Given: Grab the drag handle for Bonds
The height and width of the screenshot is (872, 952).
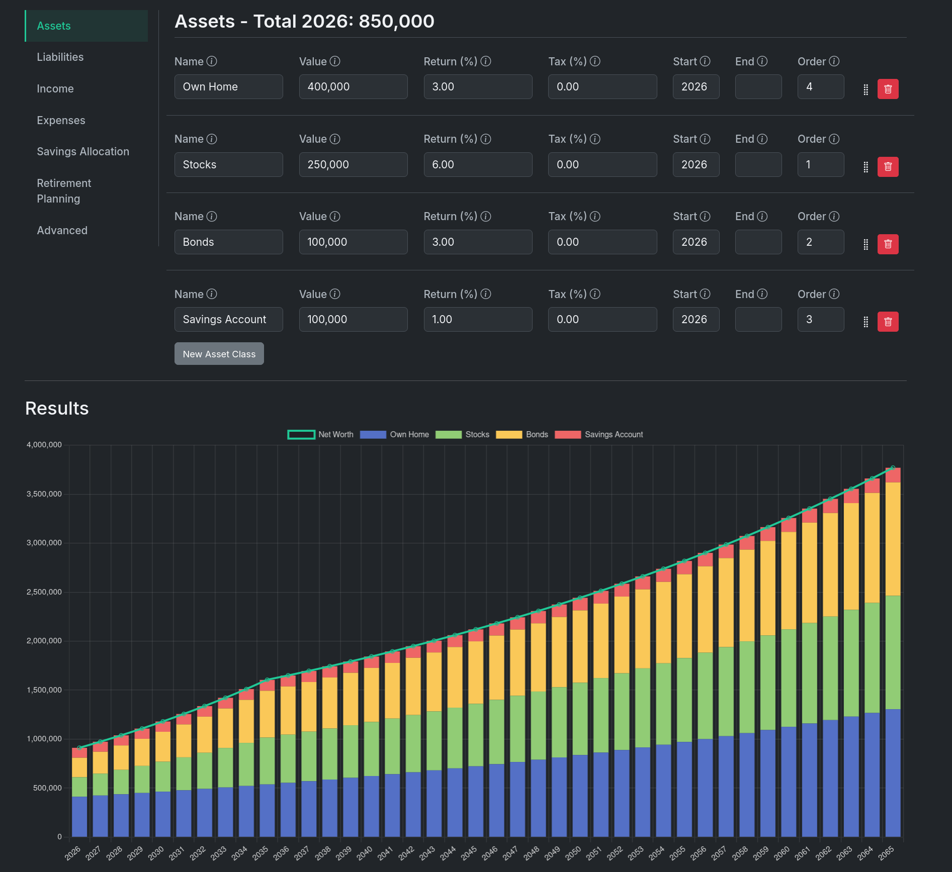Looking at the screenshot, I should click(x=866, y=245).
